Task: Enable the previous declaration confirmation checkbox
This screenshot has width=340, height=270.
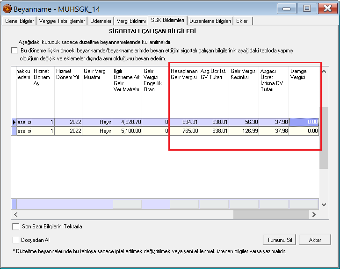Action: [x=14, y=51]
